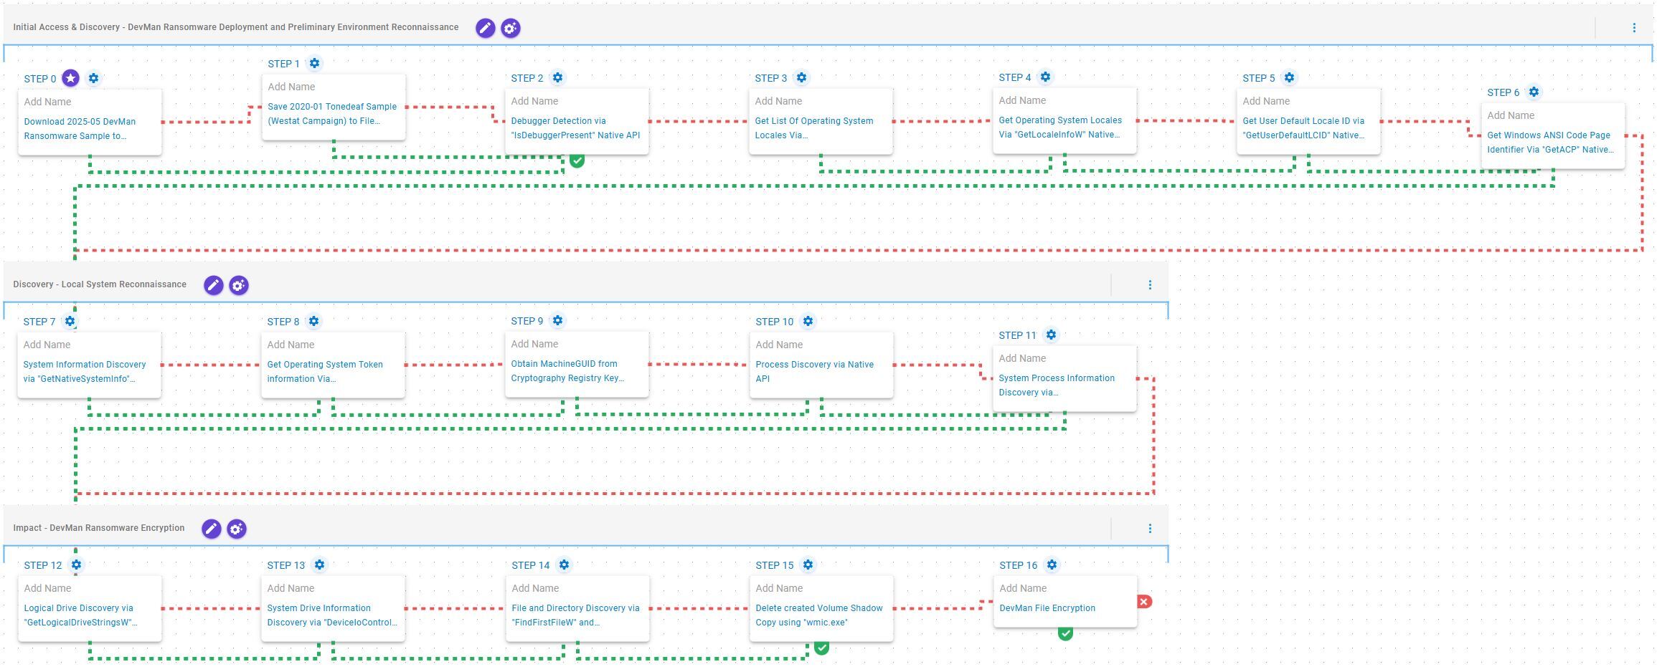Click green checkmark under Debugger Detection step
This screenshot has height=672, width=1657.
(577, 160)
